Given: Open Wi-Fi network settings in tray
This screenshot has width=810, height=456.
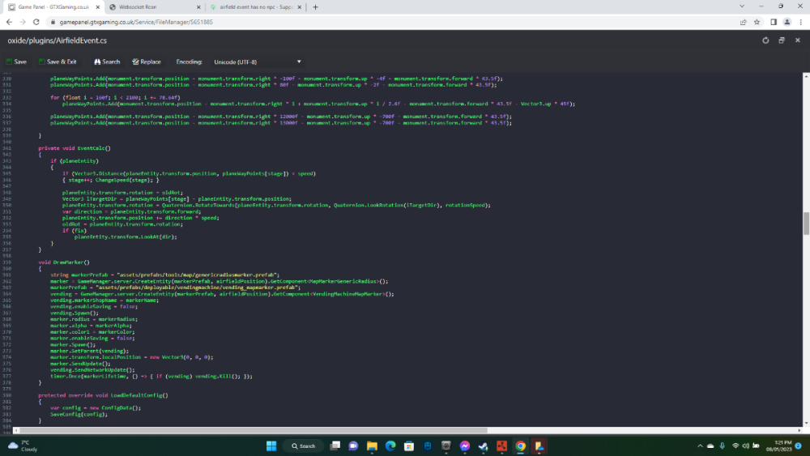Looking at the screenshot, I should click(735, 446).
